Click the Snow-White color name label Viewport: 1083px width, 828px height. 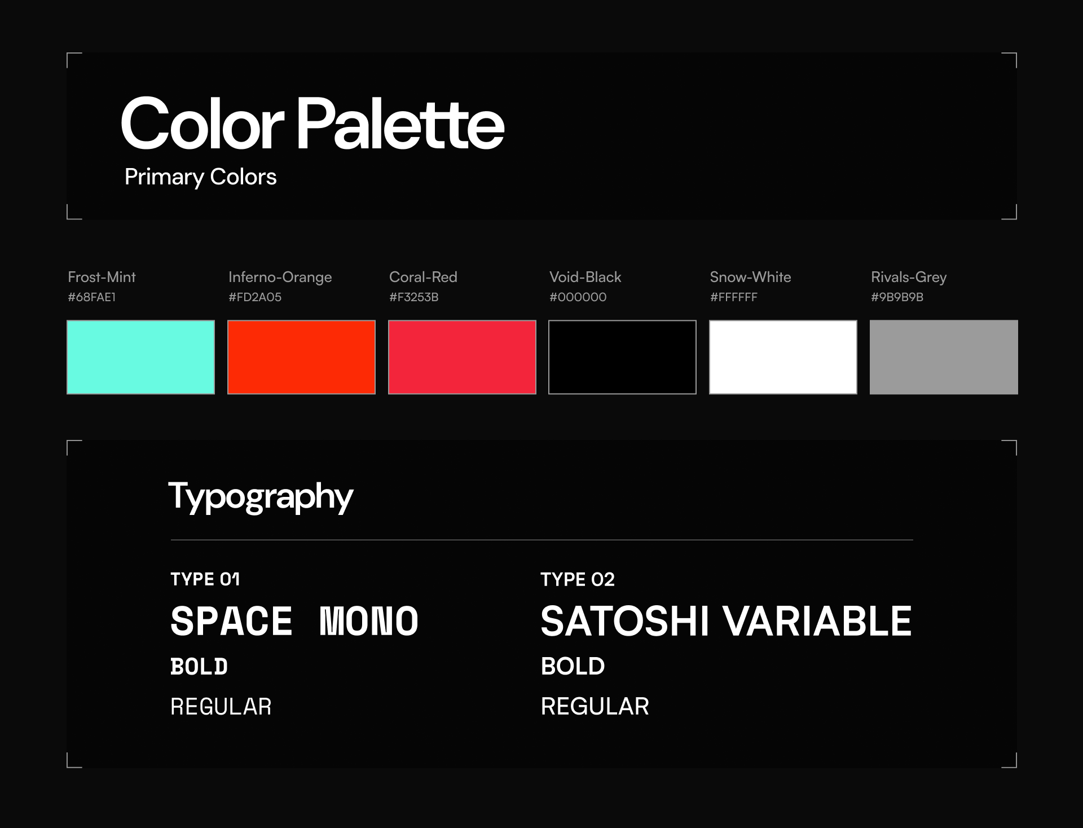(751, 277)
